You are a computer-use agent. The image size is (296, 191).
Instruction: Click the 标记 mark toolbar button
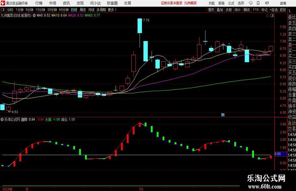[x=264, y=10]
